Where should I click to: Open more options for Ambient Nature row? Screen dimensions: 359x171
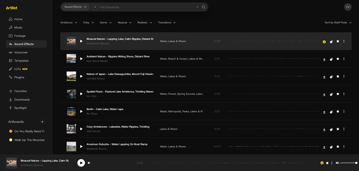click(344, 59)
